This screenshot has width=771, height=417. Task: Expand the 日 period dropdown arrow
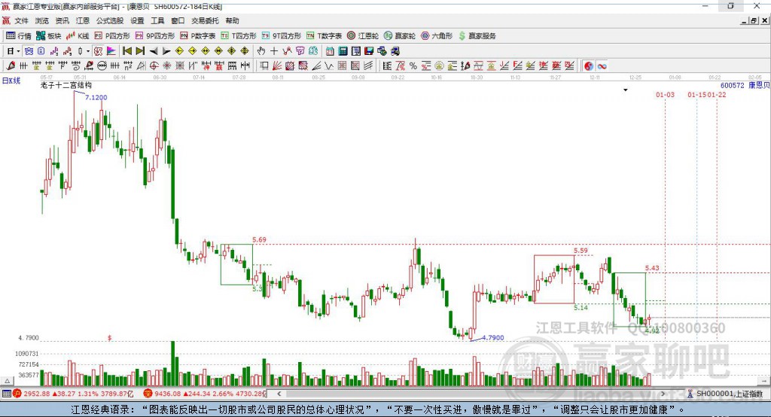pos(18,51)
